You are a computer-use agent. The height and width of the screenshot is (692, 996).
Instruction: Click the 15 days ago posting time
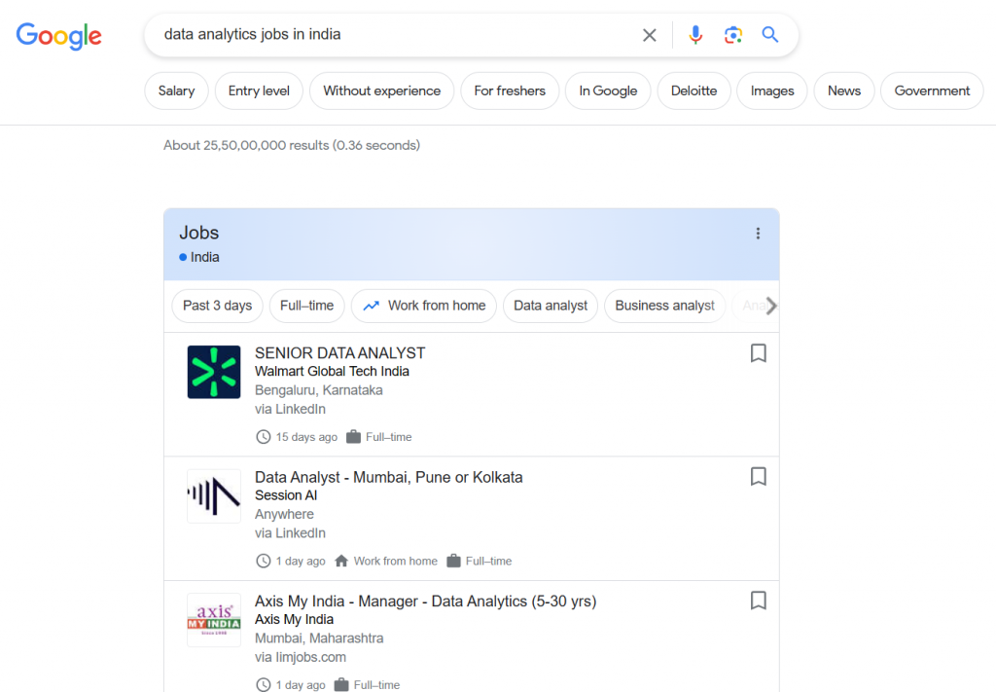(306, 437)
